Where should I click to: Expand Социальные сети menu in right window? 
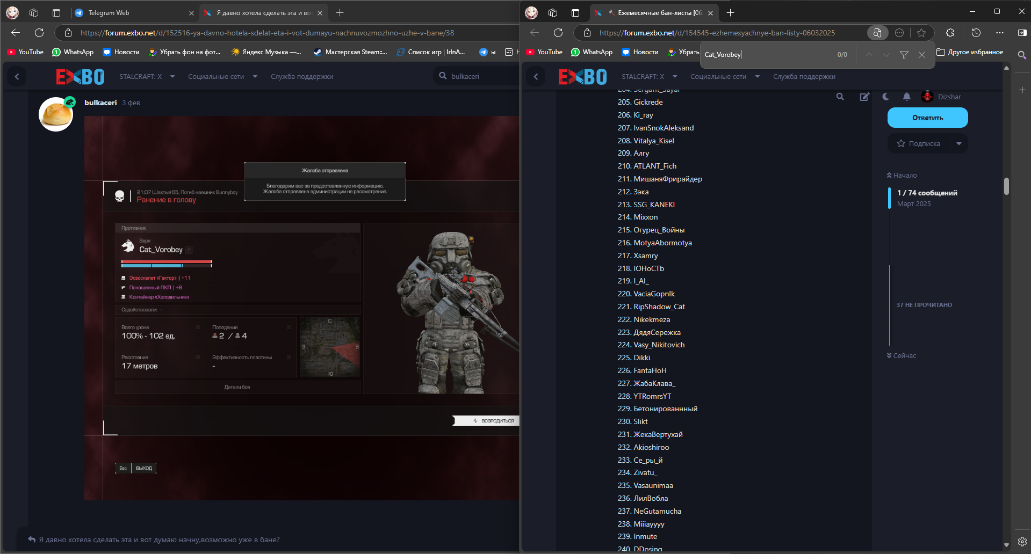pos(725,77)
